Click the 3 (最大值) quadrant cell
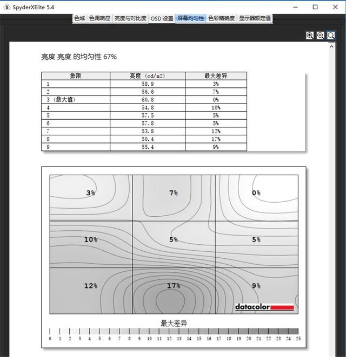 pyautogui.click(x=76, y=99)
